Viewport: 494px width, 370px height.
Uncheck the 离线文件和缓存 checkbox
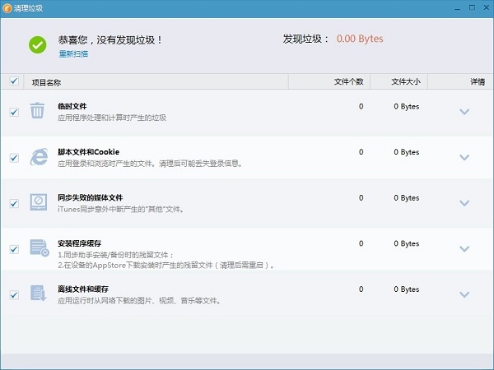click(14, 295)
